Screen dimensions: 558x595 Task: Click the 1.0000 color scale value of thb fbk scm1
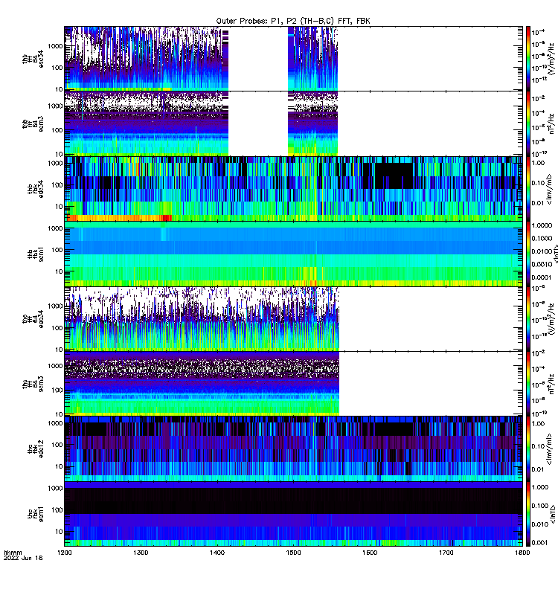pos(542,225)
